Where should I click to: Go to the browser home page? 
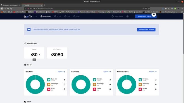point(11,9)
